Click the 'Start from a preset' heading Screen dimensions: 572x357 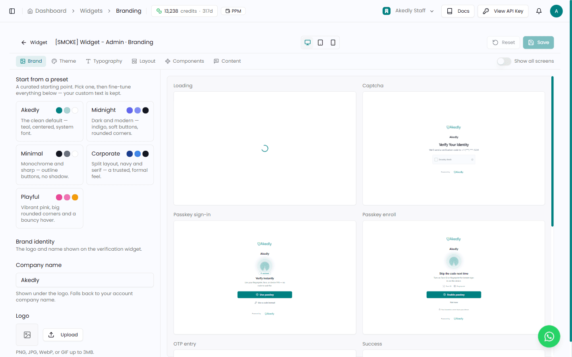(42, 79)
